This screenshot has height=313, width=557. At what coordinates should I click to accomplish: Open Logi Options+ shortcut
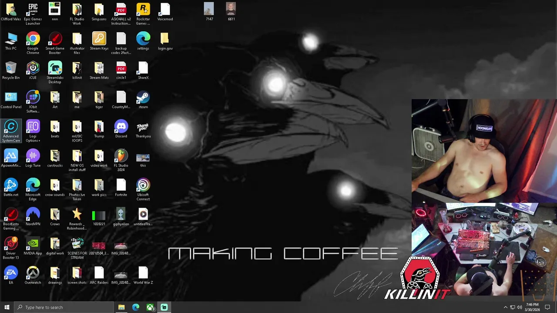33,131
